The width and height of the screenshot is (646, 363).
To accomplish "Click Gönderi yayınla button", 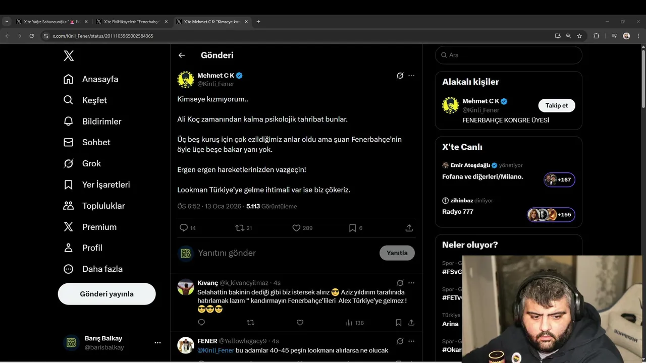I will pos(107,294).
